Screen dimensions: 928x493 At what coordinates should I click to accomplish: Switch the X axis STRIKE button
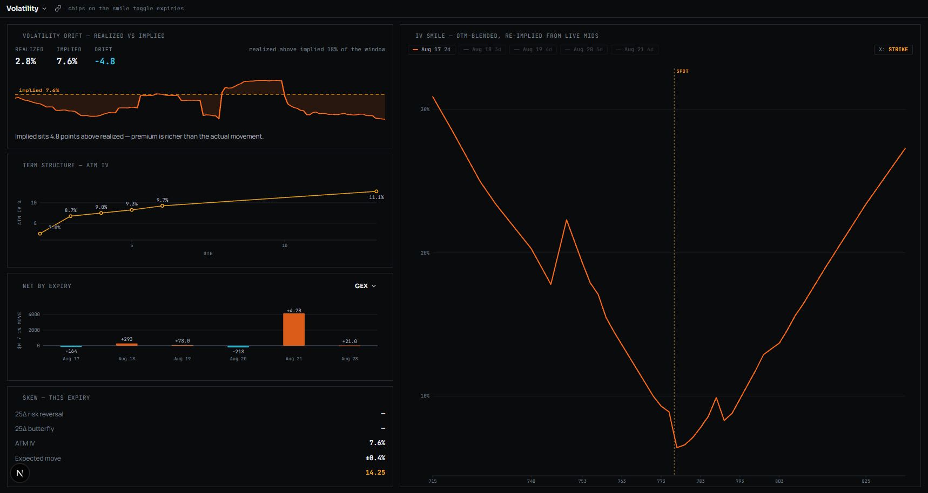(893, 50)
